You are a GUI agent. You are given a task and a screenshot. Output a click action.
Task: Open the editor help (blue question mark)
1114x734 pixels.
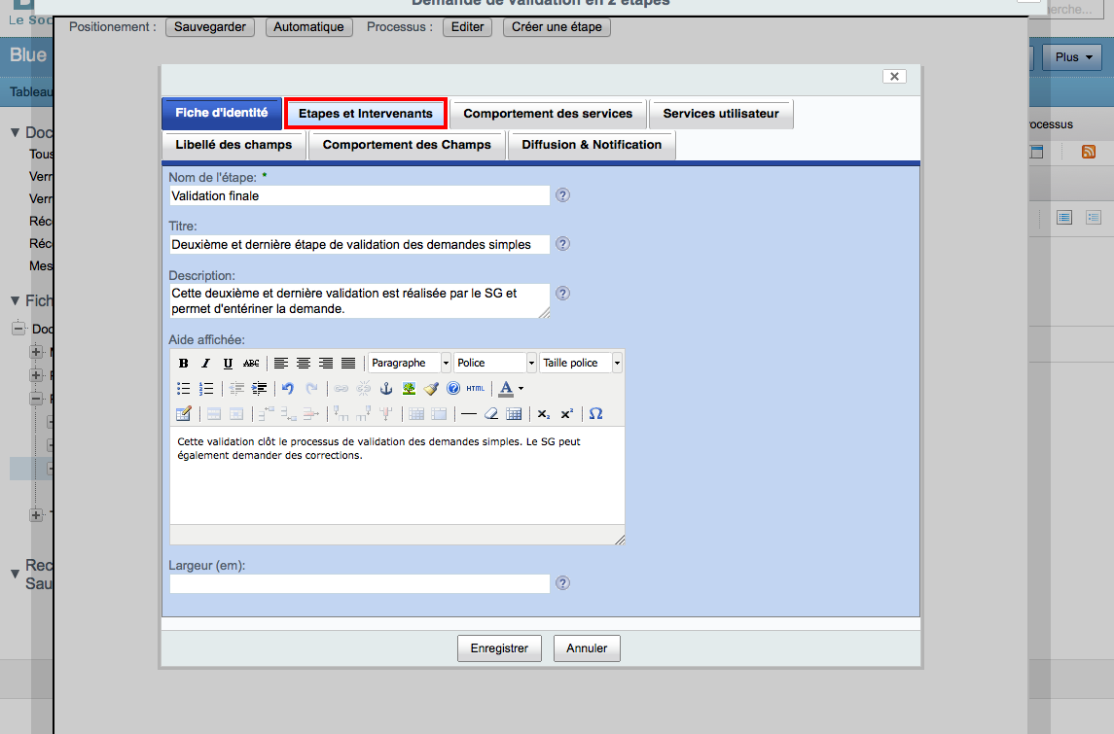coord(453,388)
